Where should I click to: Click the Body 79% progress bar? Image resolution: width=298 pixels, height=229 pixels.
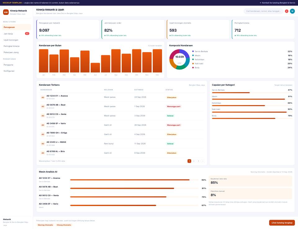point(252,119)
